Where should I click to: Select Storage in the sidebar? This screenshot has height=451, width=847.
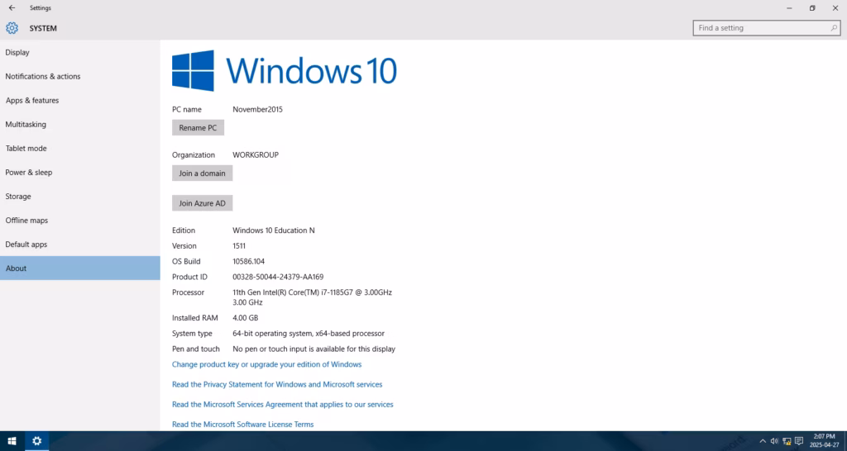[x=80, y=197]
